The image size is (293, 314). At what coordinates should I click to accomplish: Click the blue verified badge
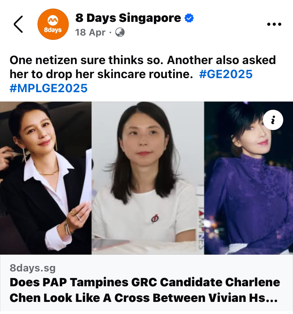point(189,18)
